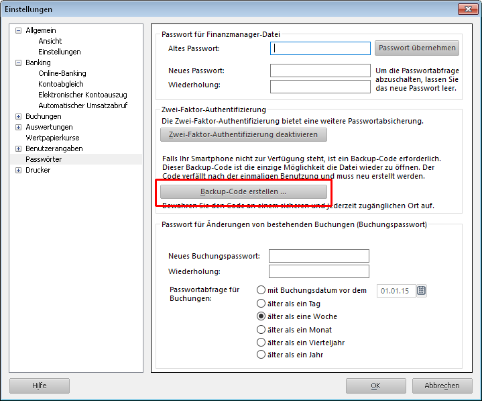Select Wertpapierkurse in the settings tree
The image size is (482, 401).
pos(52,138)
